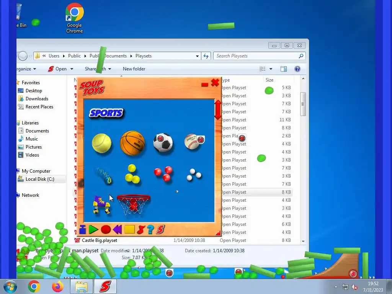Select the soccer ball toy
Image resolution: width=392 pixels, height=294 pixels.
tap(163, 142)
